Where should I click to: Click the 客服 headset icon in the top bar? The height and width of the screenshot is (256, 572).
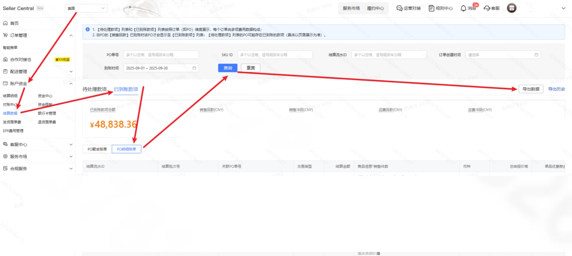(x=487, y=8)
